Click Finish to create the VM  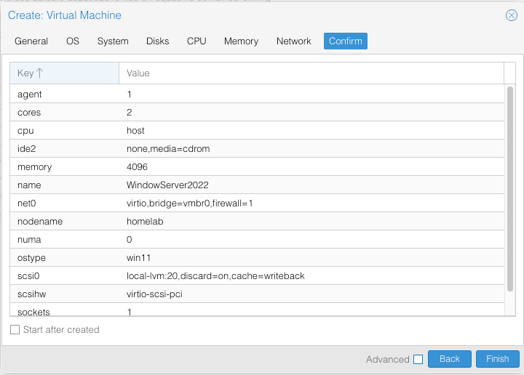(497, 359)
